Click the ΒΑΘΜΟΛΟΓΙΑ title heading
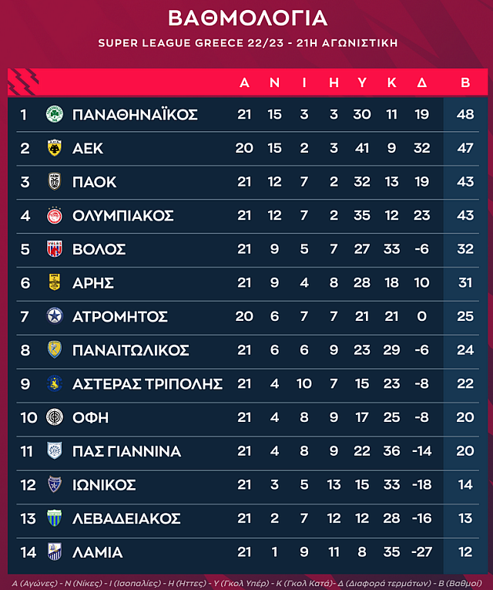 [247, 19]
